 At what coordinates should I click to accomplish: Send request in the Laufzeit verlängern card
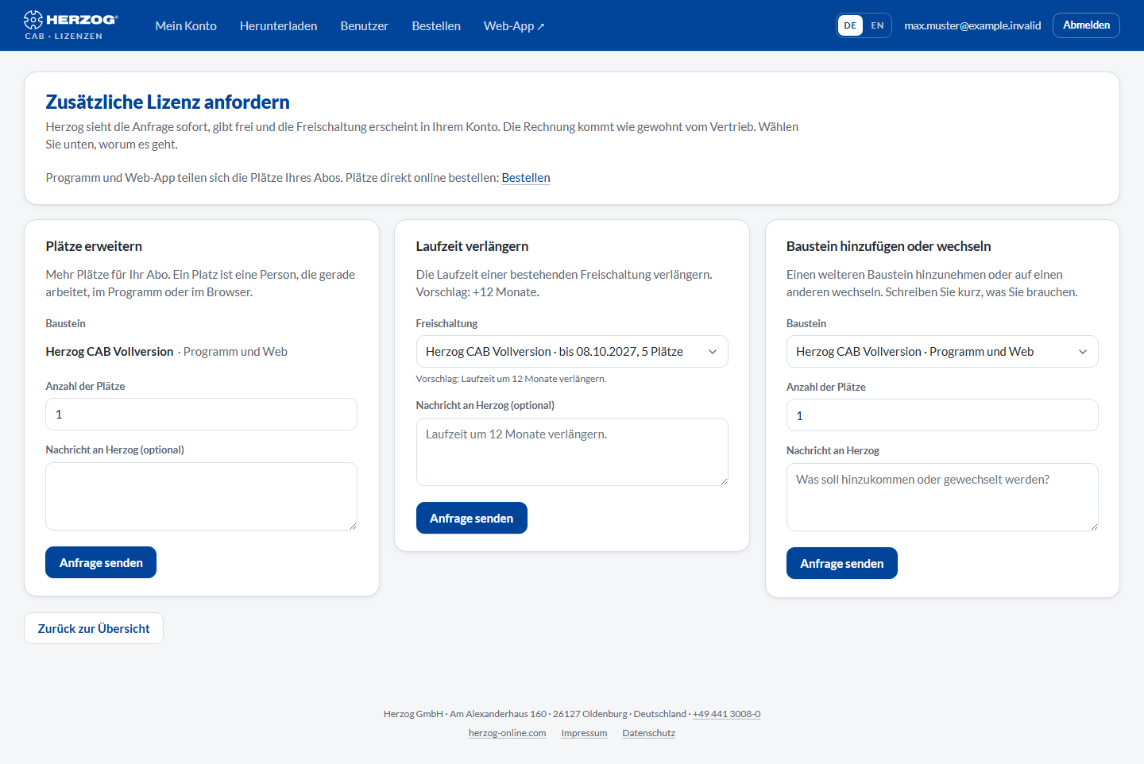(472, 518)
